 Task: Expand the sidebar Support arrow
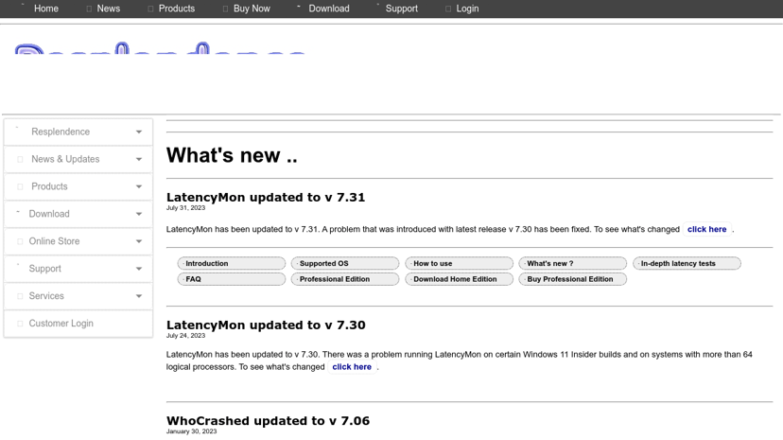(x=139, y=269)
